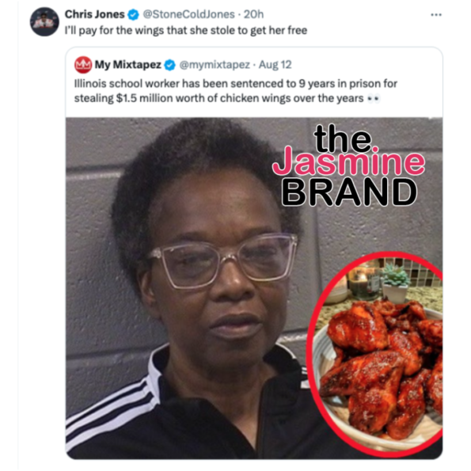Click the black 'BRAND' word in the watermark
Screen dimensions: 471x471
(x=349, y=192)
